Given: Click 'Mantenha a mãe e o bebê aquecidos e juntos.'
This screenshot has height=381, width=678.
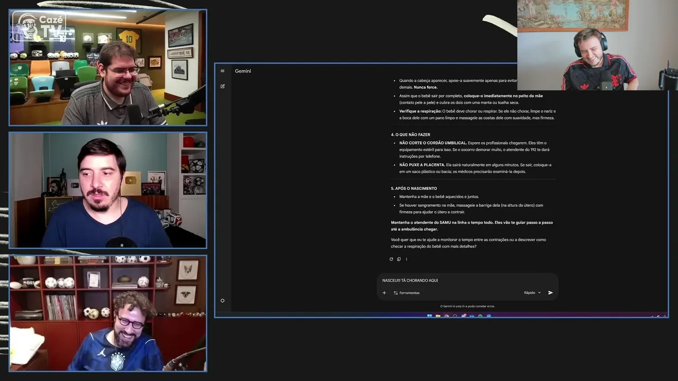Looking at the screenshot, I should tap(439, 196).
